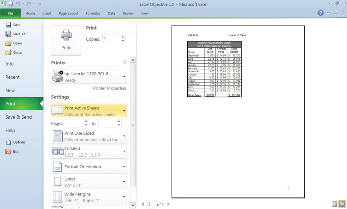Open the Page Layout tab
Viewport: 347px width, 209px height.
68,13
